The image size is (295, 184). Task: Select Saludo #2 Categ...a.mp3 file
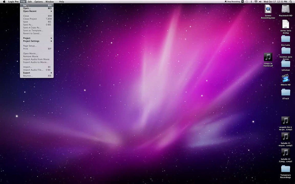286,155
